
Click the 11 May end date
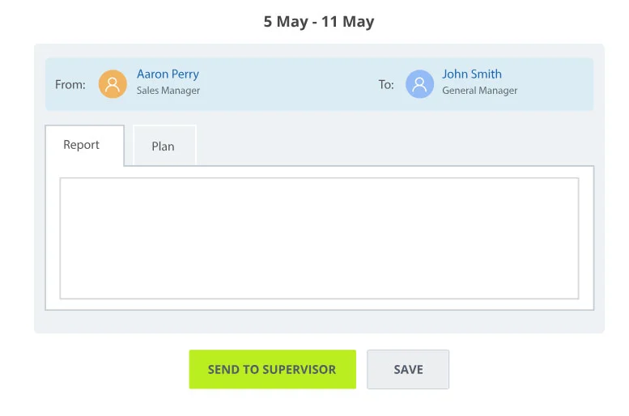(347, 22)
